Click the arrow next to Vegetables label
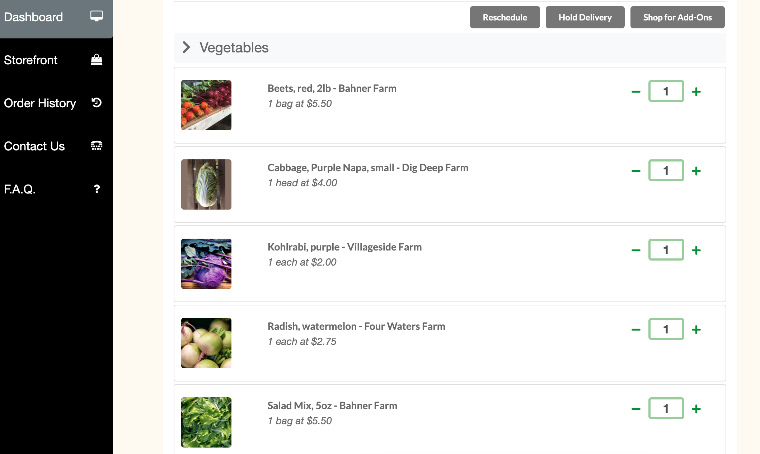Viewport: 760px width, 454px height. pyautogui.click(x=186, y=47)
